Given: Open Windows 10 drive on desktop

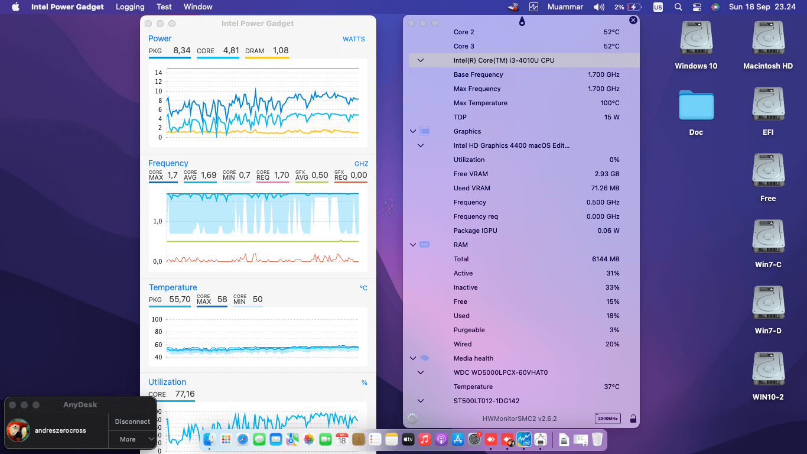Looking at the screenshot, I should [696, 45].
